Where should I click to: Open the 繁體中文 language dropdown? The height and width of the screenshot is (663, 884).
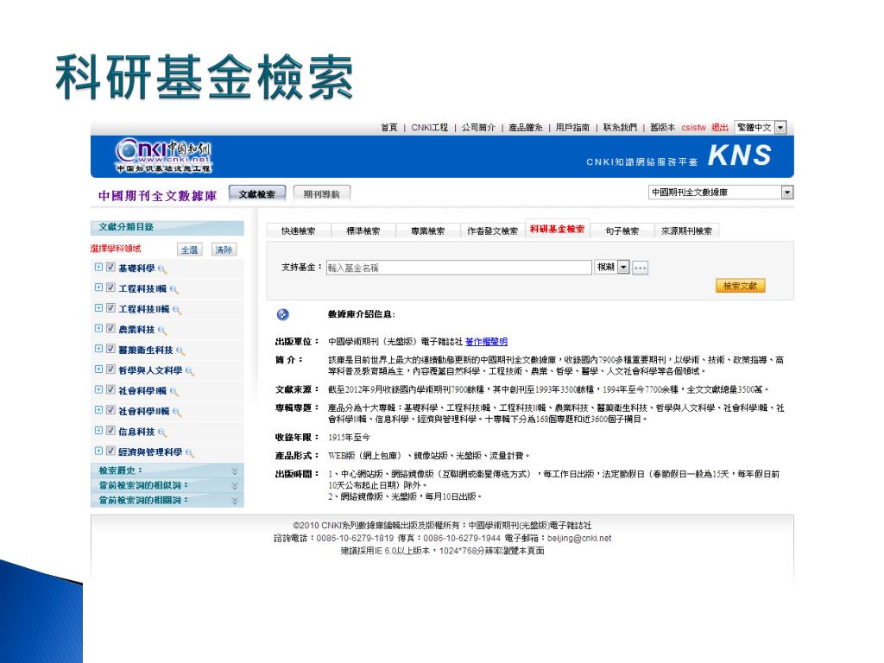(x=780, y=128)
